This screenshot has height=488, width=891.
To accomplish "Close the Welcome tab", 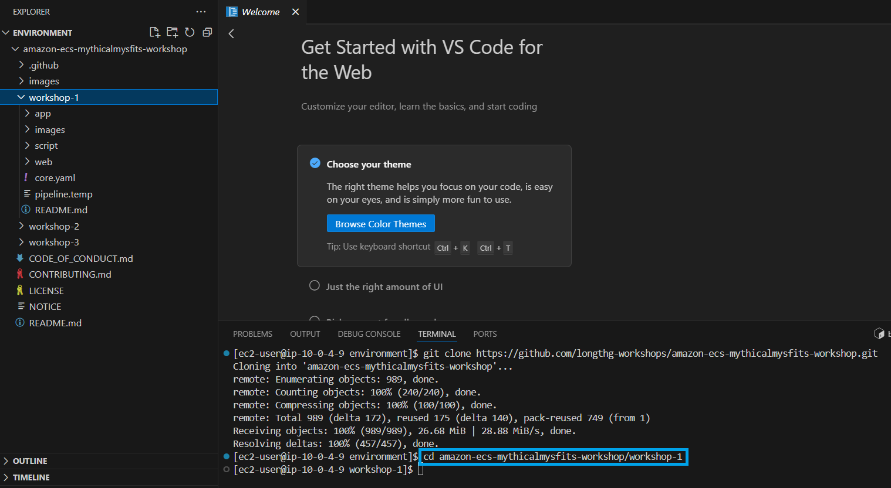I will (295, 12).
